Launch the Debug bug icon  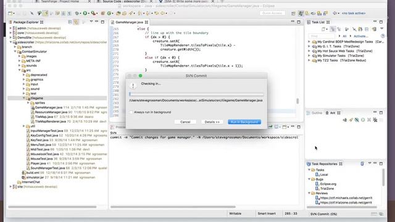click(77, 13)
